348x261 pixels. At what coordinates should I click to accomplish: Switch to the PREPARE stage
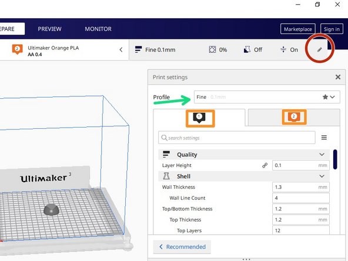[12, 29]
